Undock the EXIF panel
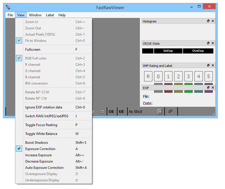The width and height of the screenshot is (225, 189). point(208,87)
